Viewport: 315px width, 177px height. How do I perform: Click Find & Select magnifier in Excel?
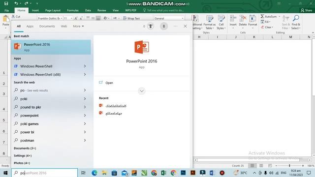[296, 18]
